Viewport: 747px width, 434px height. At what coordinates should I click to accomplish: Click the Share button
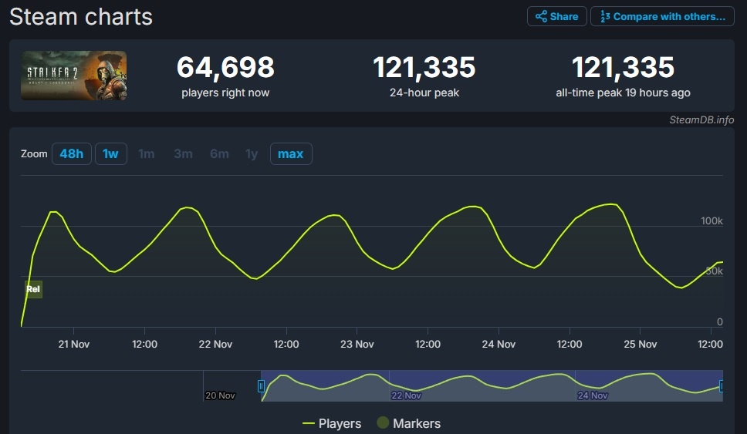tap(556, 17)
